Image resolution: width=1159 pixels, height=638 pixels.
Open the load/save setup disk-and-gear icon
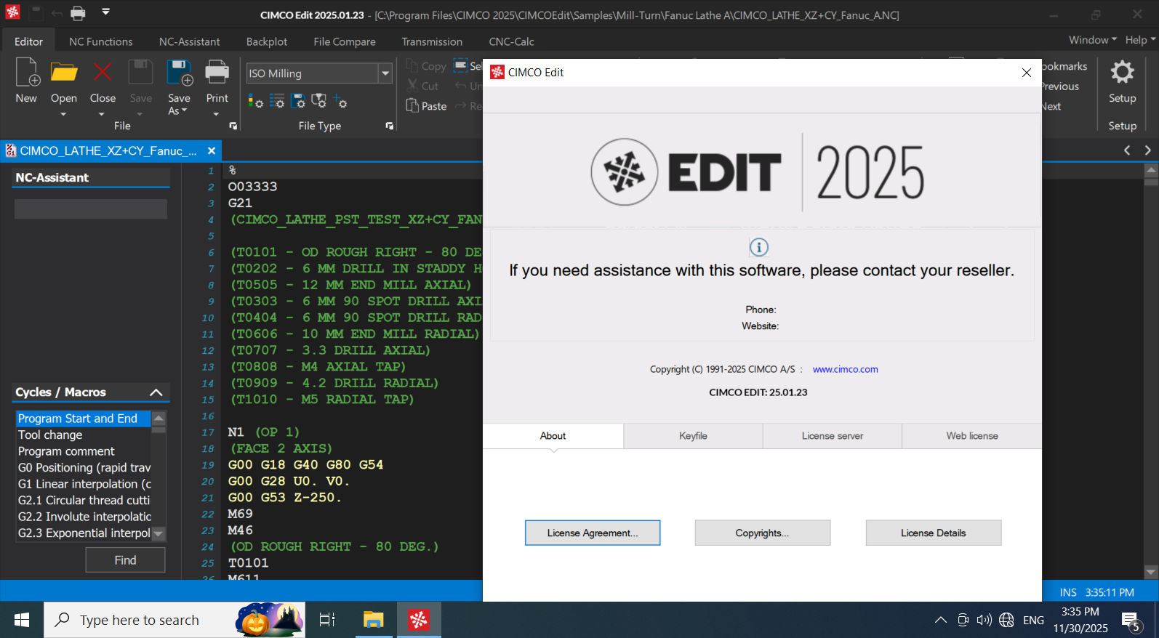[x=298, y=102]
